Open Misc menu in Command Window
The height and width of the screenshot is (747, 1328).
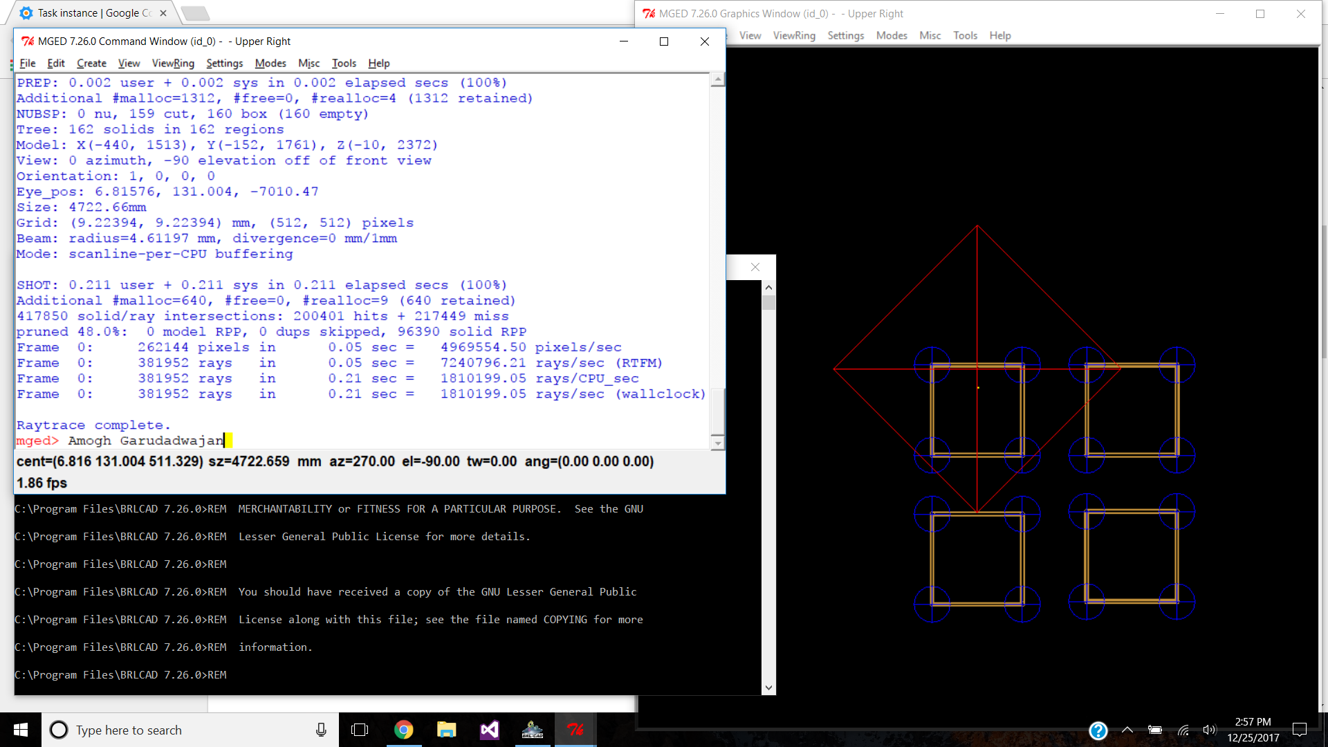309,63
